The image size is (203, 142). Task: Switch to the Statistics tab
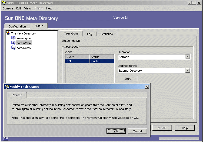(107, 34)
